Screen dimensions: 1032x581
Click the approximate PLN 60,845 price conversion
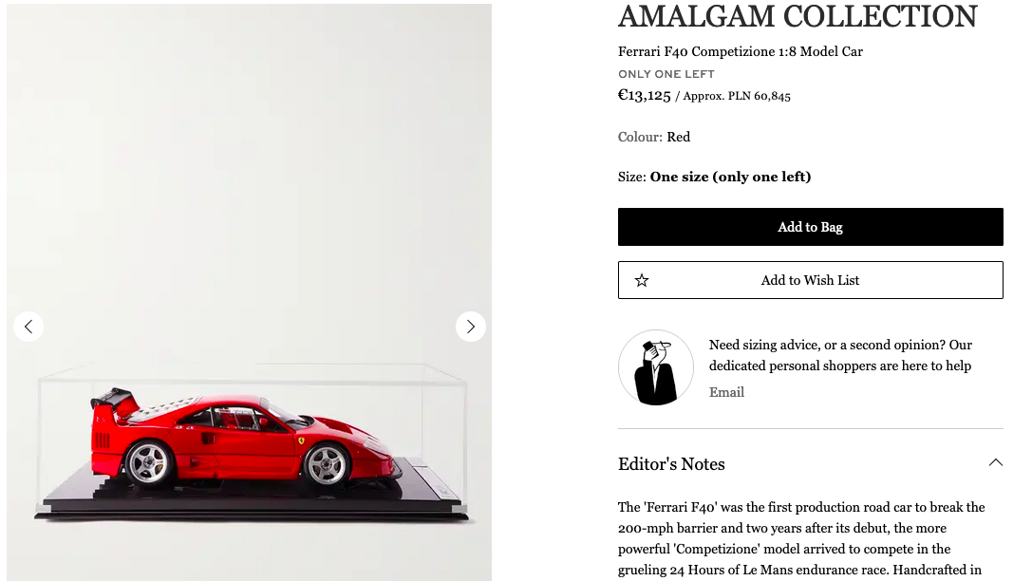point(737,96)
